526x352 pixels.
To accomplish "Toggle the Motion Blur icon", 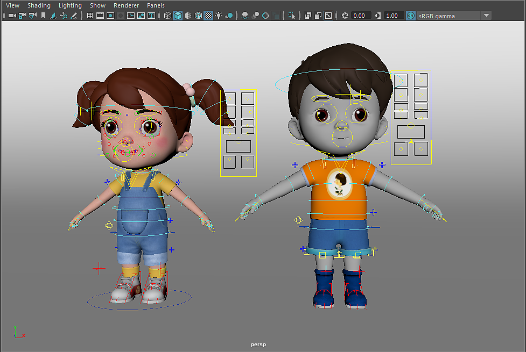I will 255,16.
